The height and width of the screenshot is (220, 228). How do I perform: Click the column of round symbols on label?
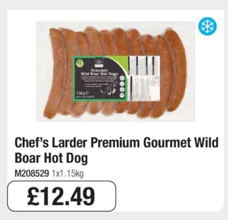coord(123,87)
